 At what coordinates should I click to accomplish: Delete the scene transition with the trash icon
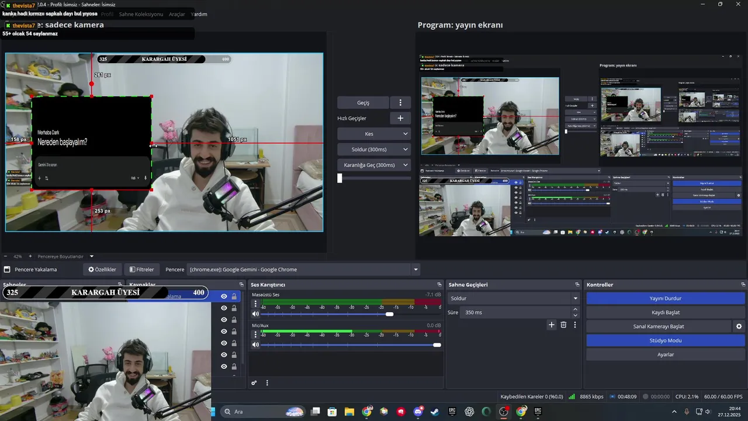tap(563, 325)
